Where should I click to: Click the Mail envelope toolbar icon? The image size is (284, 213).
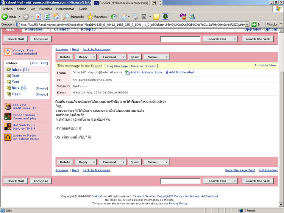[124, 17]
